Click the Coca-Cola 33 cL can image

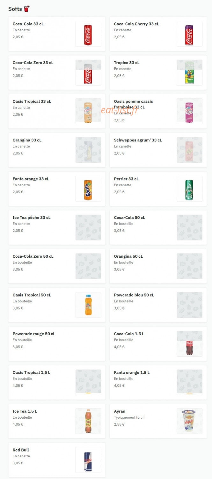pyautogui.click(x=88, y=34)
